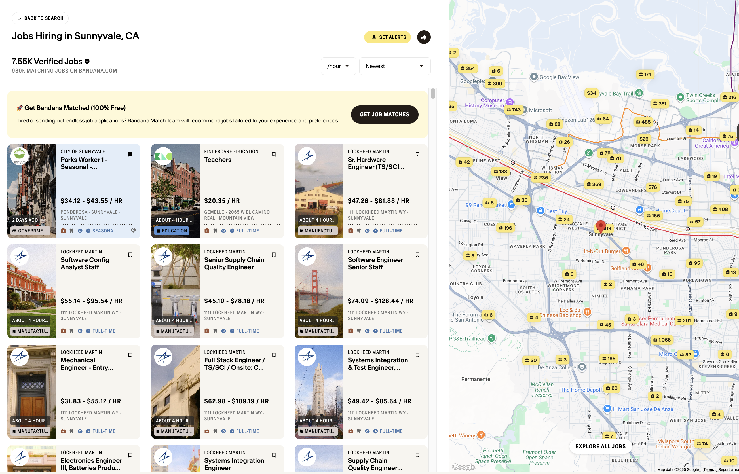Bookmark the Software Engineer Senior Staff job
Screen dimensions: 739x474
417,255
